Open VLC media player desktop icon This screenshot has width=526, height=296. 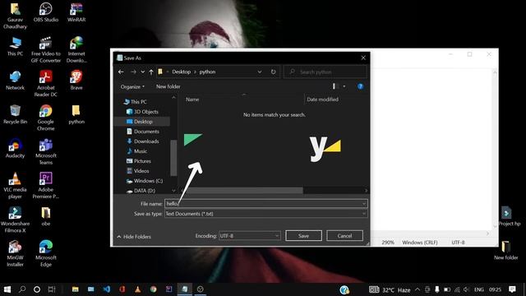(15, 185)
